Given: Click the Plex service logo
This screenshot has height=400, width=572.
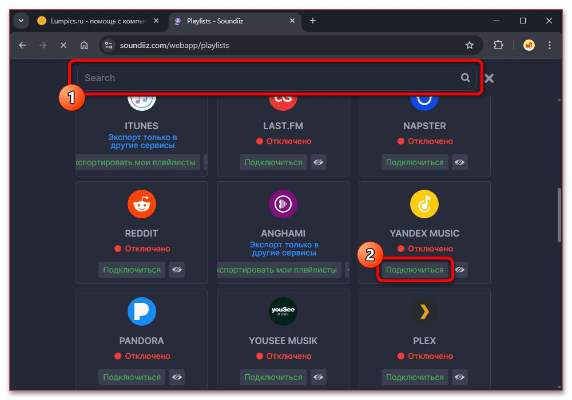Looking at the screenshot, I should point(424,312).
